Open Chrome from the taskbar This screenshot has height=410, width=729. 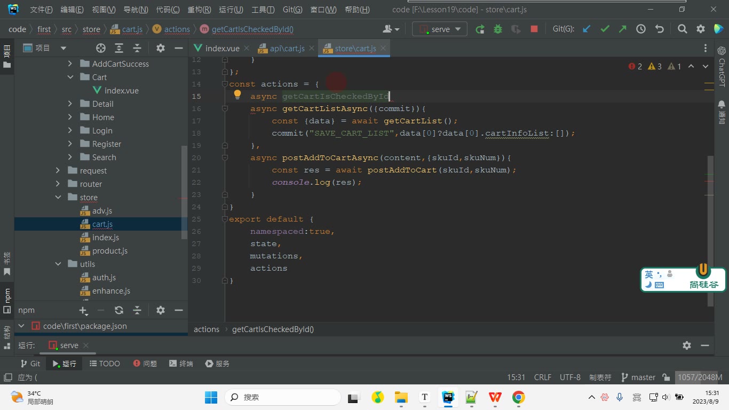518,397
